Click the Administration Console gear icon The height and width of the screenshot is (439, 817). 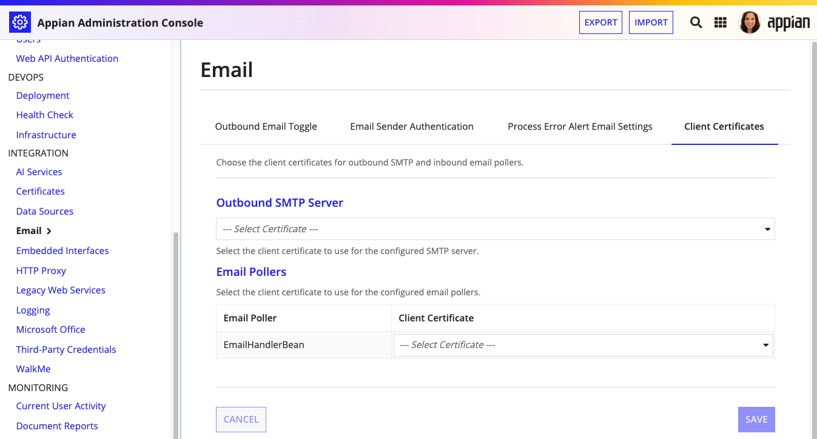(x=20, y=22)
